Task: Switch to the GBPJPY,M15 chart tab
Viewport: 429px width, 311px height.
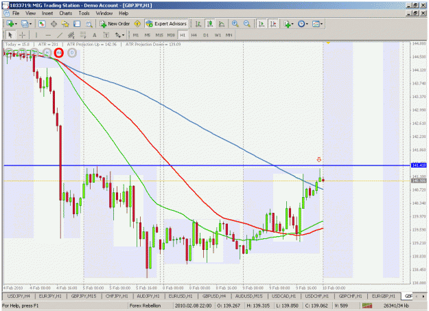Action: 84,296
